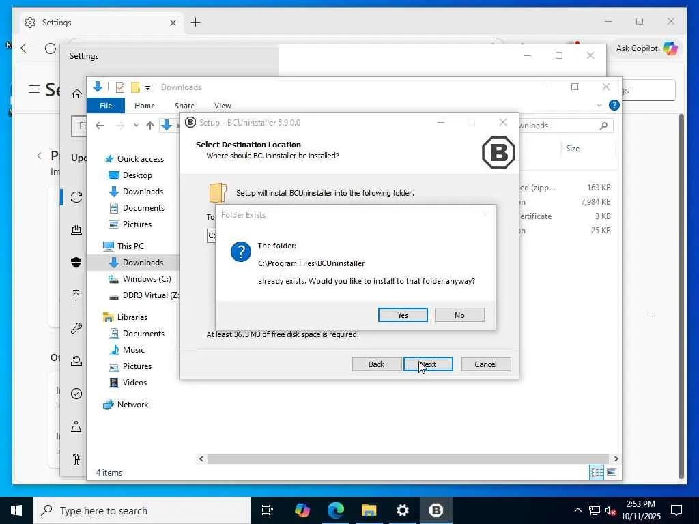Click muted volume tray icon
This screenshot has width=699, height=524.
click(611, 510)
